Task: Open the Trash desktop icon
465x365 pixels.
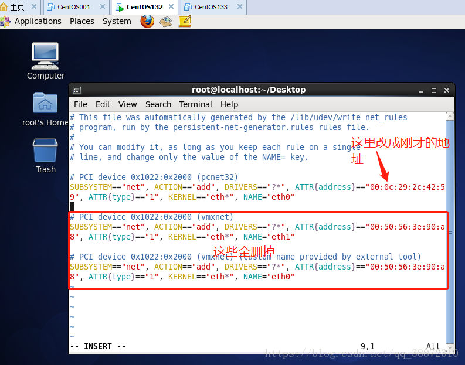Action: (x=45, y=156)
